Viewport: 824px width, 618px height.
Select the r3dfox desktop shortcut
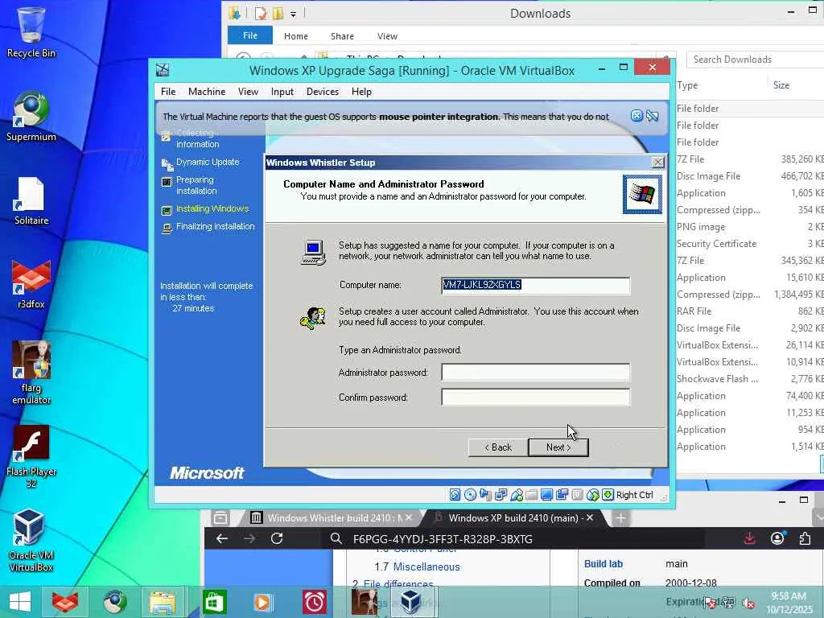(x=31, y=284)
